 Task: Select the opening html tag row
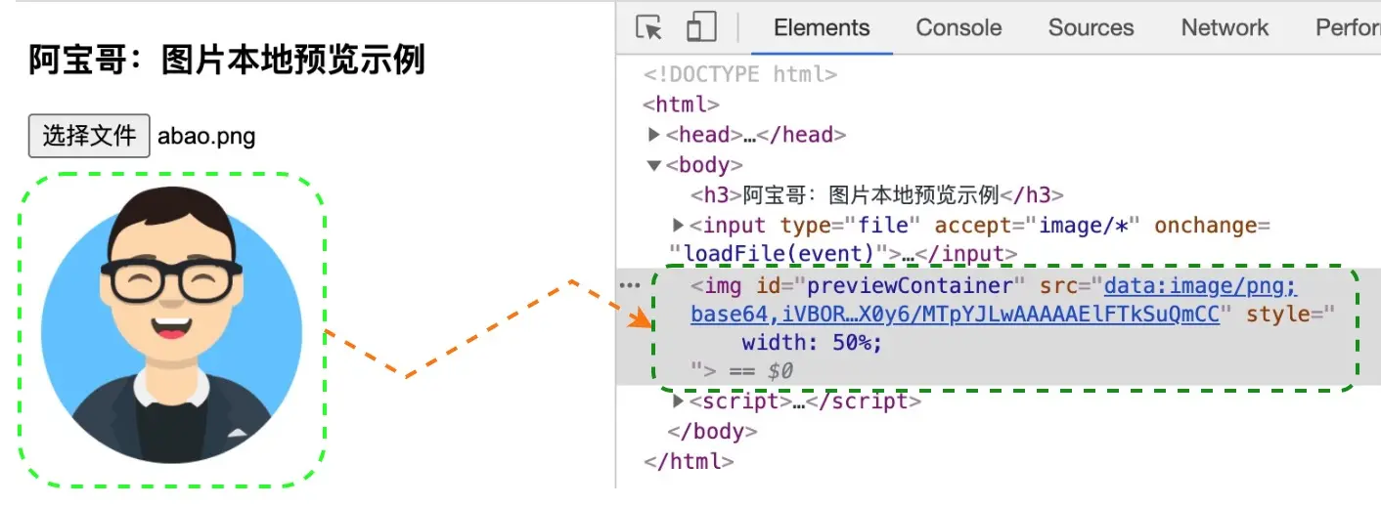point(681,105)
